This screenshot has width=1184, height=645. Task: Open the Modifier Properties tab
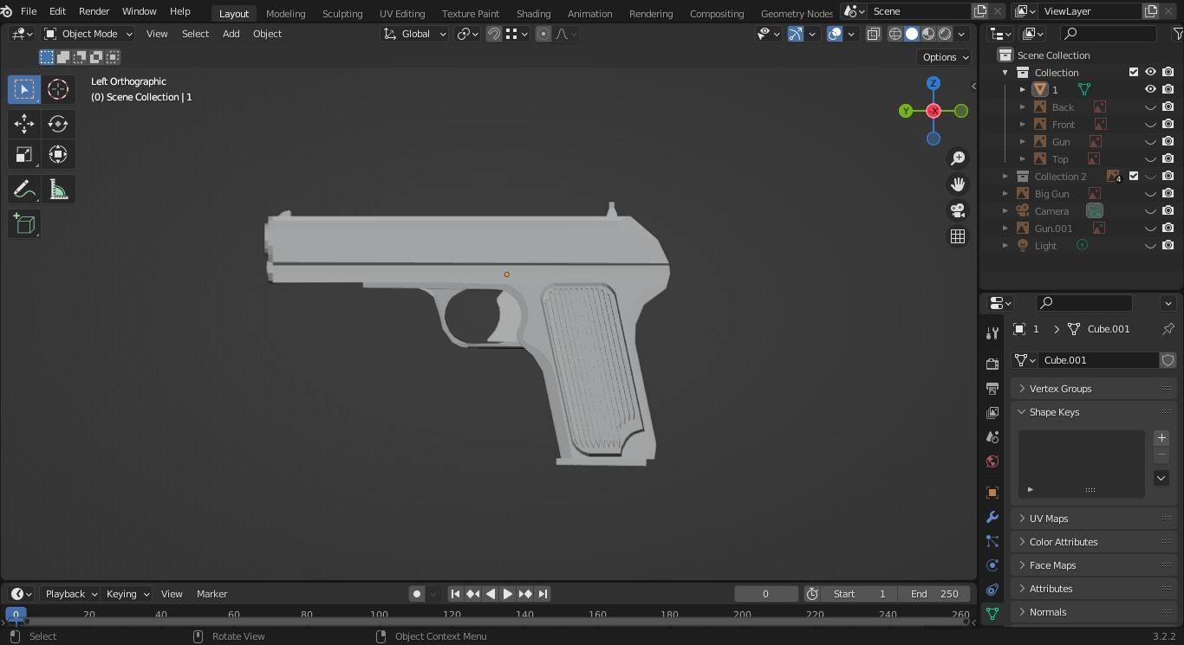pos(992,517)
